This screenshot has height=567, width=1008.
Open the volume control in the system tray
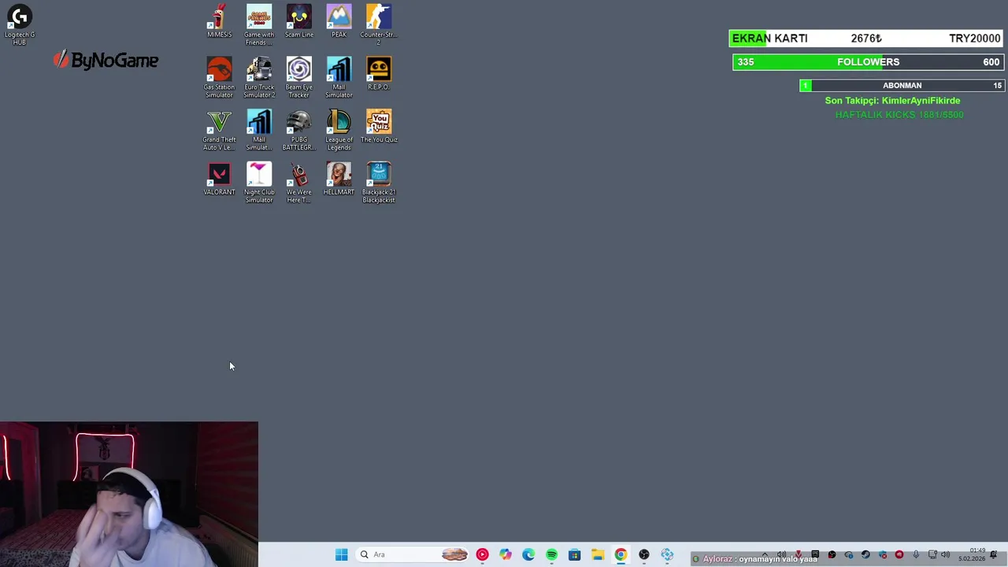point(945,554)
